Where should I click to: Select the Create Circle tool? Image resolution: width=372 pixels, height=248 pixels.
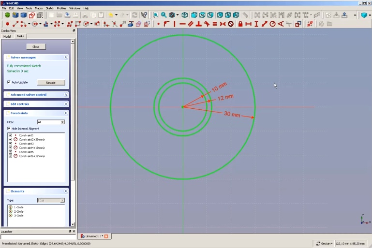tap(35, 24)
